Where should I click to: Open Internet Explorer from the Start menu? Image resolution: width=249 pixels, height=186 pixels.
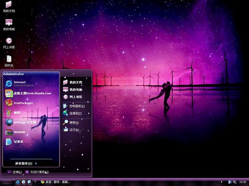[x=19, y=83]
